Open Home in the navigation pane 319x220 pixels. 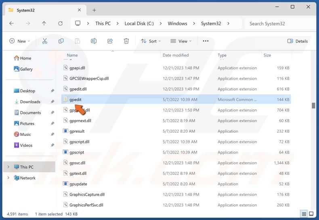[22, 58]
